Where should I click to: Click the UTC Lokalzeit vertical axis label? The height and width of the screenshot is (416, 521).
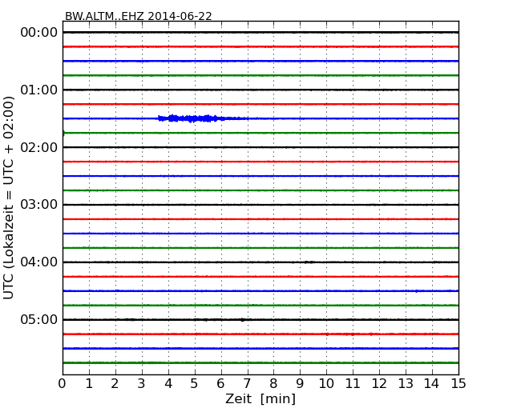pyautogui.click(x=9, y=198)
